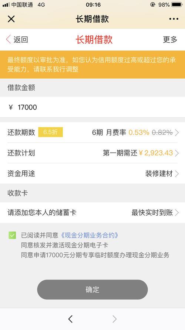This screenshot has height=330, width=185.
Task: Tap chevron next to 最快实时到账
Action: (x=177, y=213)
